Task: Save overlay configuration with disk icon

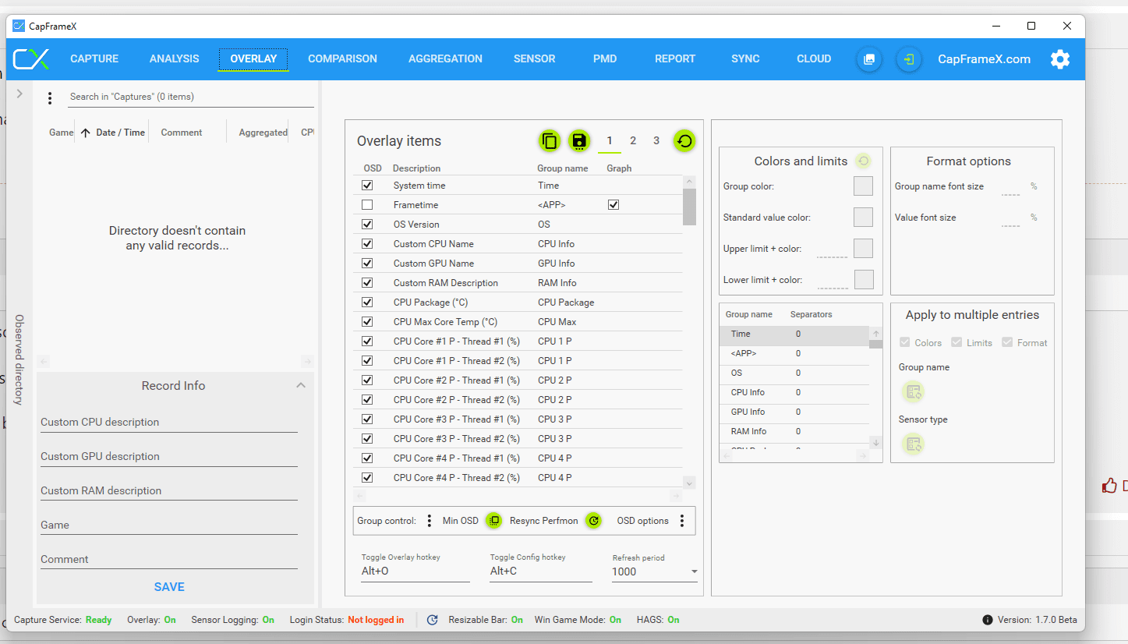Action: coord(579,141)
